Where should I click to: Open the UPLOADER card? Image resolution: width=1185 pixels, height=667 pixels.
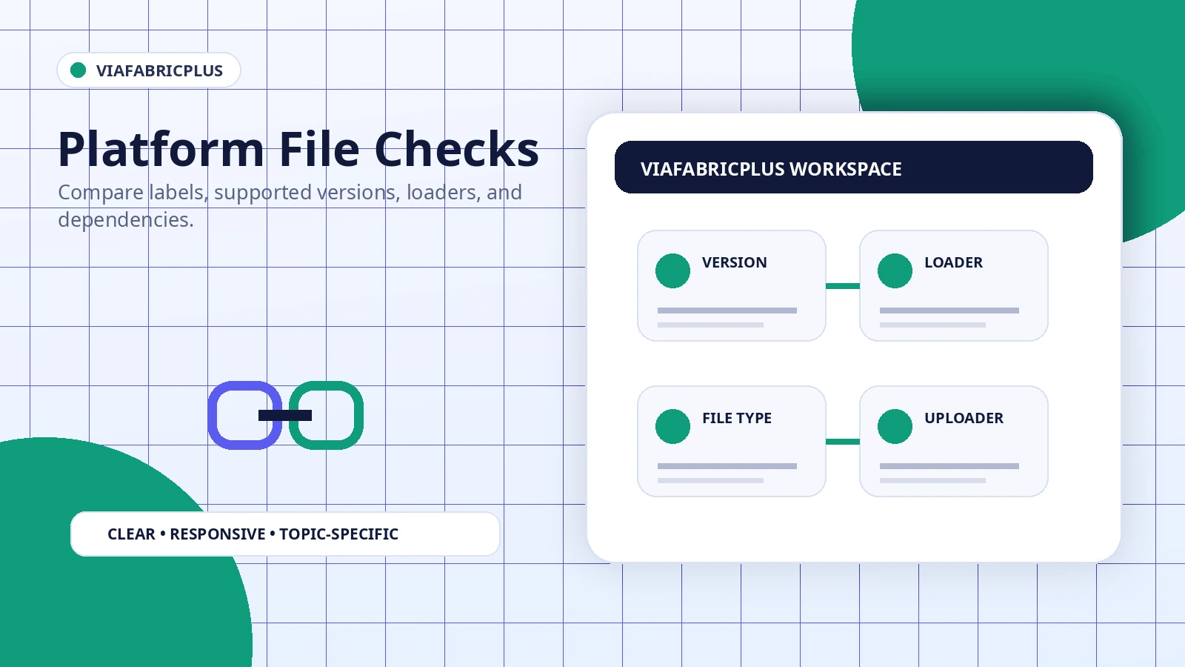click(x=954, y=441)
